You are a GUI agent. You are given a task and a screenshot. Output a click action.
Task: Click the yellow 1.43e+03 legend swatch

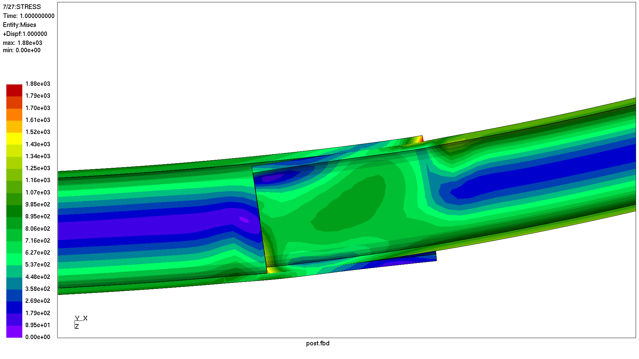pos(14,139)
